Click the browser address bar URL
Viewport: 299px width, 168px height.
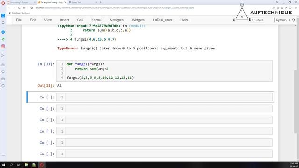click(x=115, y=8)
